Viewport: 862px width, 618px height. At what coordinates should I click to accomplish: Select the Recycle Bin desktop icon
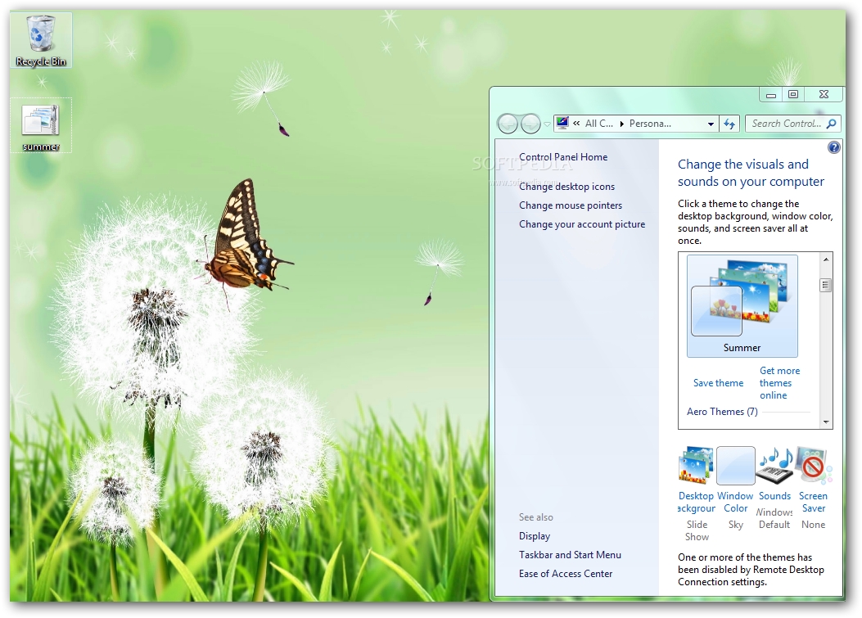41,41
